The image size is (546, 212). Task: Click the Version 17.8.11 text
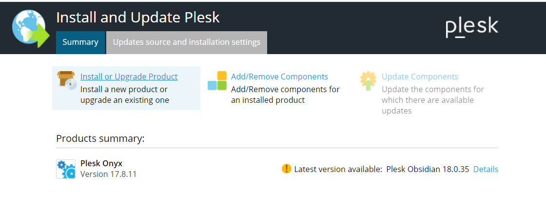(x=108, y=173)
